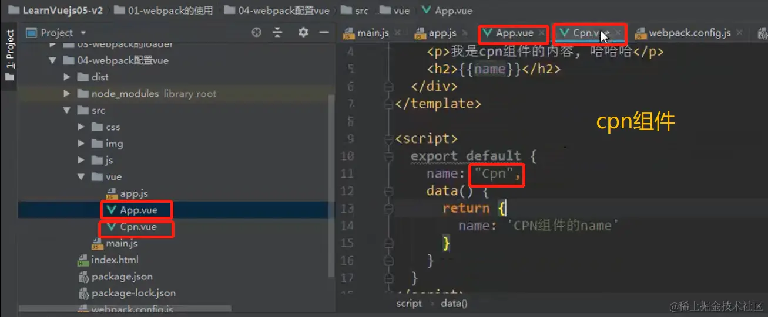Viewport: 768px width, 317px height.
Task: Place cursor on "Cpn" name string
Action: click(494, 174)
